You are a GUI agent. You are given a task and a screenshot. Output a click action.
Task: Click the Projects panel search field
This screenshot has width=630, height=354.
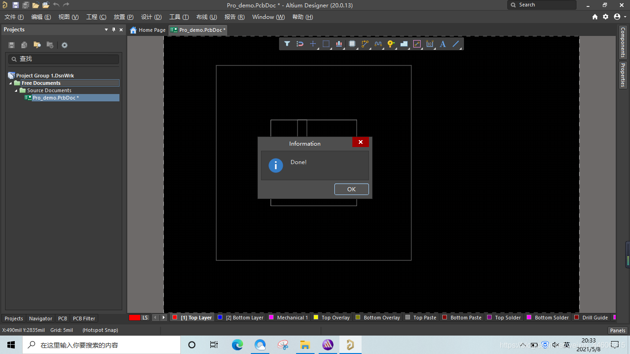click(x=64, y=59)
